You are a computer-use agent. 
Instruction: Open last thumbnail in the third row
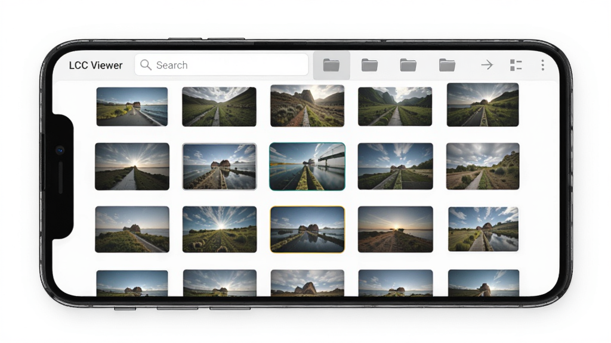(x=483, y=229)
